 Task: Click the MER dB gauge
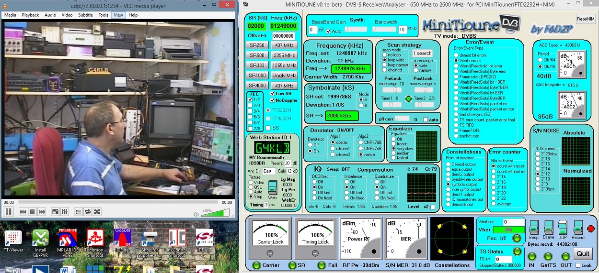pyautogui.click(x=406, y=239)
